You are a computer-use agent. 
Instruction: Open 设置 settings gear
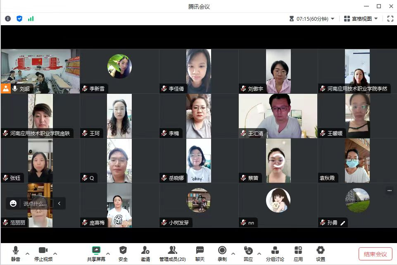pos(320,253)
